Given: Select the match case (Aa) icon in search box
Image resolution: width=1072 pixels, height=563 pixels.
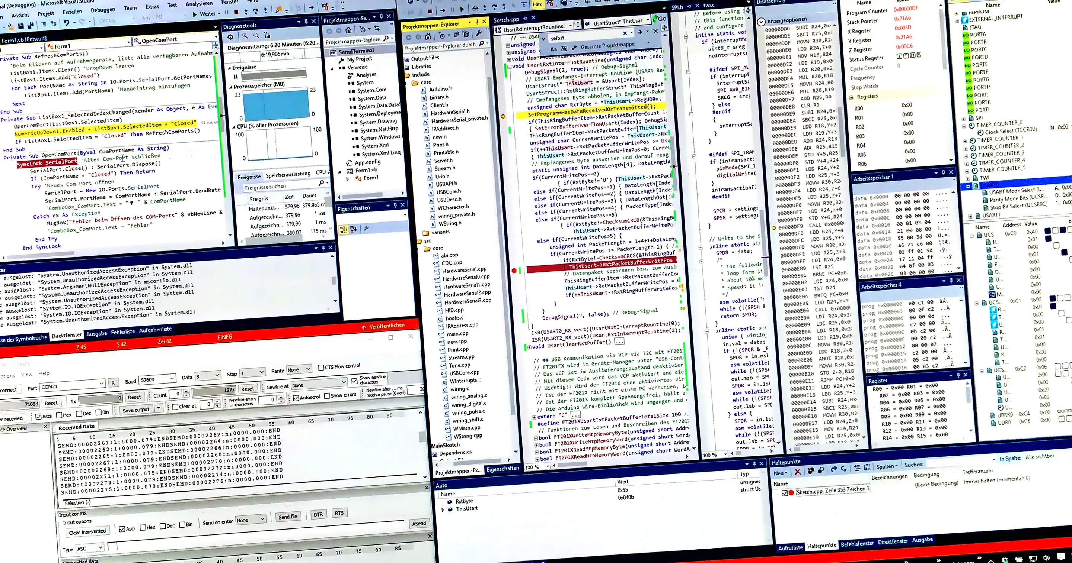Looking at the screenshot, I should 554,49.
